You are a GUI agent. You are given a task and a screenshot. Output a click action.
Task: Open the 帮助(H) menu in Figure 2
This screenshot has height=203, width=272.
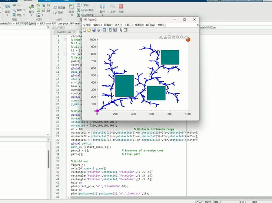click(162, 25)
